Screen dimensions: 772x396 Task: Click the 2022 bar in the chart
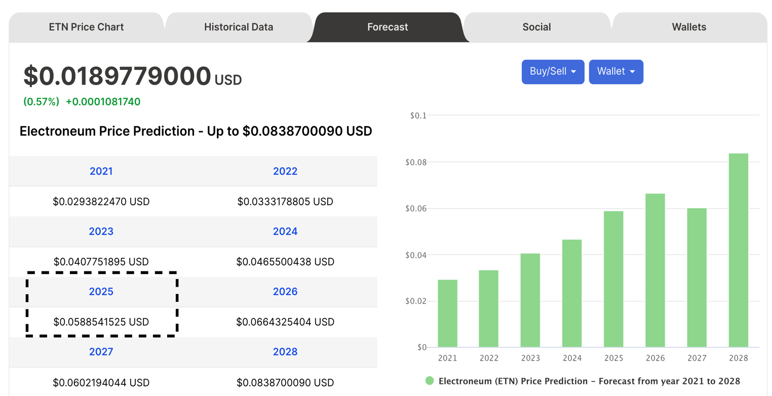(489, 309)
